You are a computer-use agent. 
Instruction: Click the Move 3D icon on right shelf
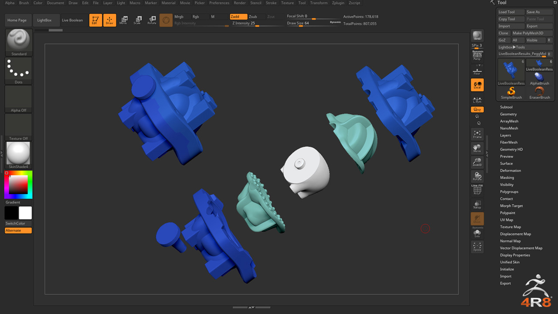(477, 148)
